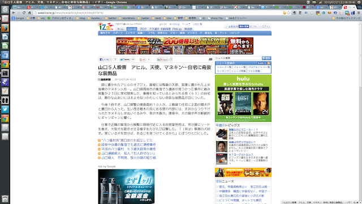
Task: Open LibreOffice Calc in the launcher
Action: pos(5,46)
